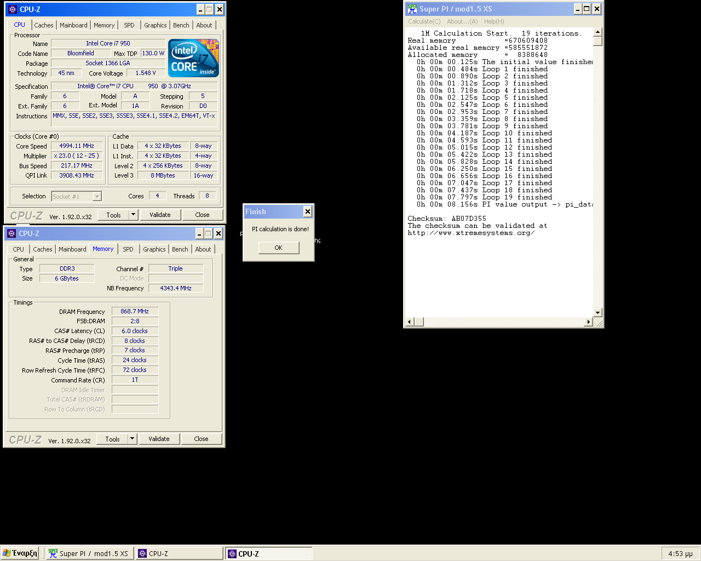Click the CPU-Z icon in top window title bar
This screenshot has width=701, height=561.
tap(13, 9)
